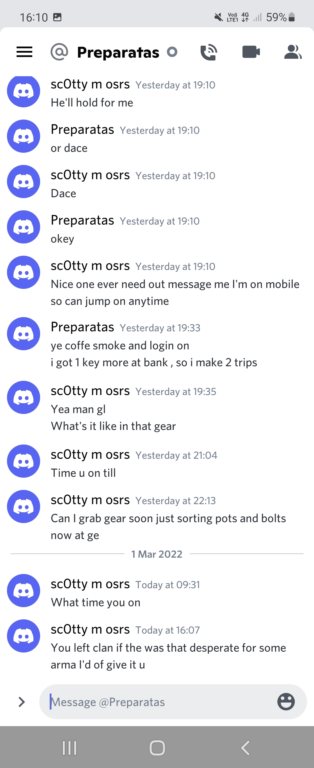The image size is (314, 768).
Task: Tap Preparatas status indicator circle in header
Action: (172, 52)
